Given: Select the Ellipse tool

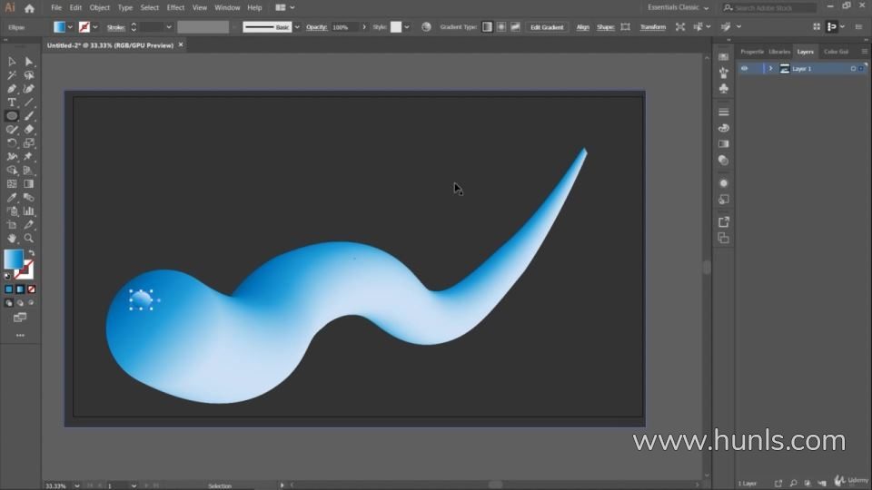Looking at the screenshot, I should (12, 116).
